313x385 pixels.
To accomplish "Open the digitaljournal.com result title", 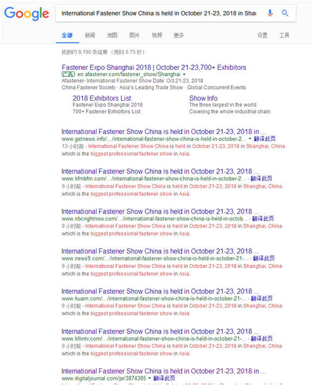I will 163,371.
